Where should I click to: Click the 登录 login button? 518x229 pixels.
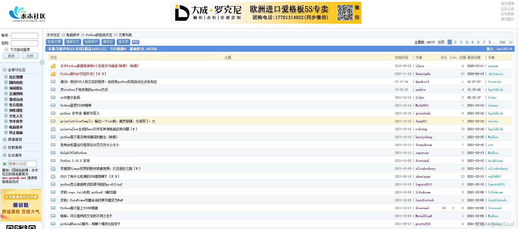coord(11,56)
